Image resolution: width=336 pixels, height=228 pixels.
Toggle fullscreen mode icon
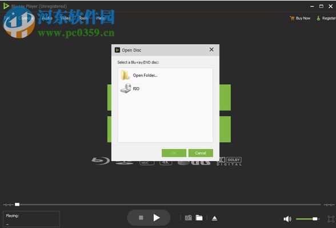[331, 219]
